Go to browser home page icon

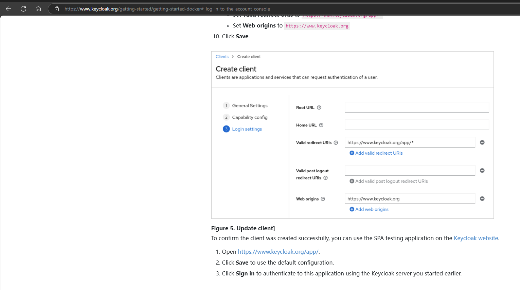tap(38, 9)
